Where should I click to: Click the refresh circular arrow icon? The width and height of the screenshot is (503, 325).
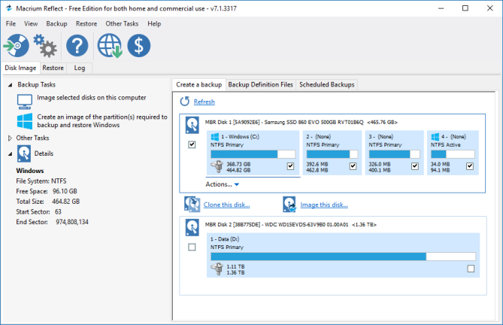coord(184,102)
